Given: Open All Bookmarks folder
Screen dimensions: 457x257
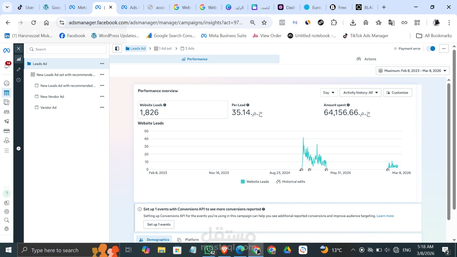Looking at the screenshot, I should click(x=434, y=36).
